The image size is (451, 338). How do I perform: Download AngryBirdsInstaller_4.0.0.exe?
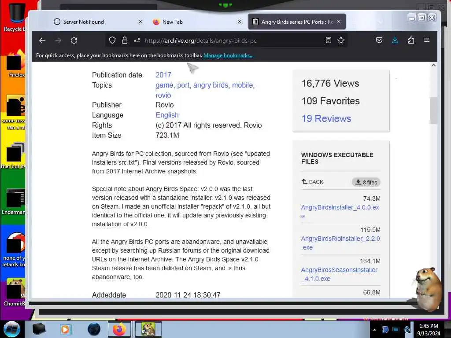tap(340, 212)
